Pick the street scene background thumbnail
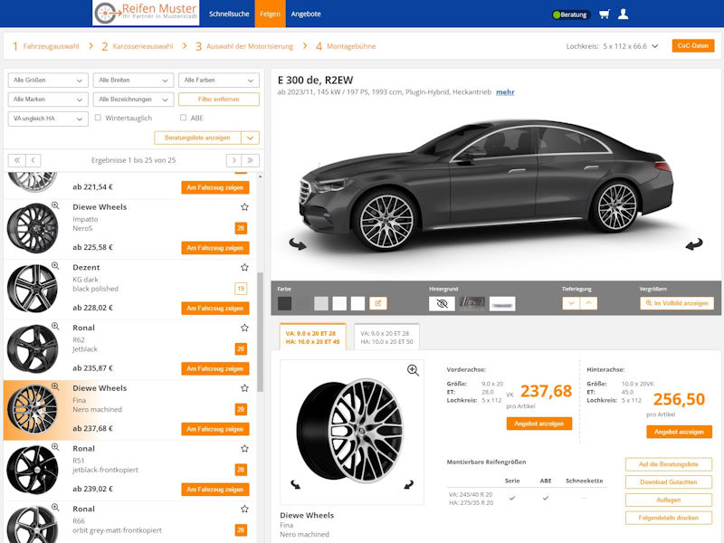 [x=472, y=303]
